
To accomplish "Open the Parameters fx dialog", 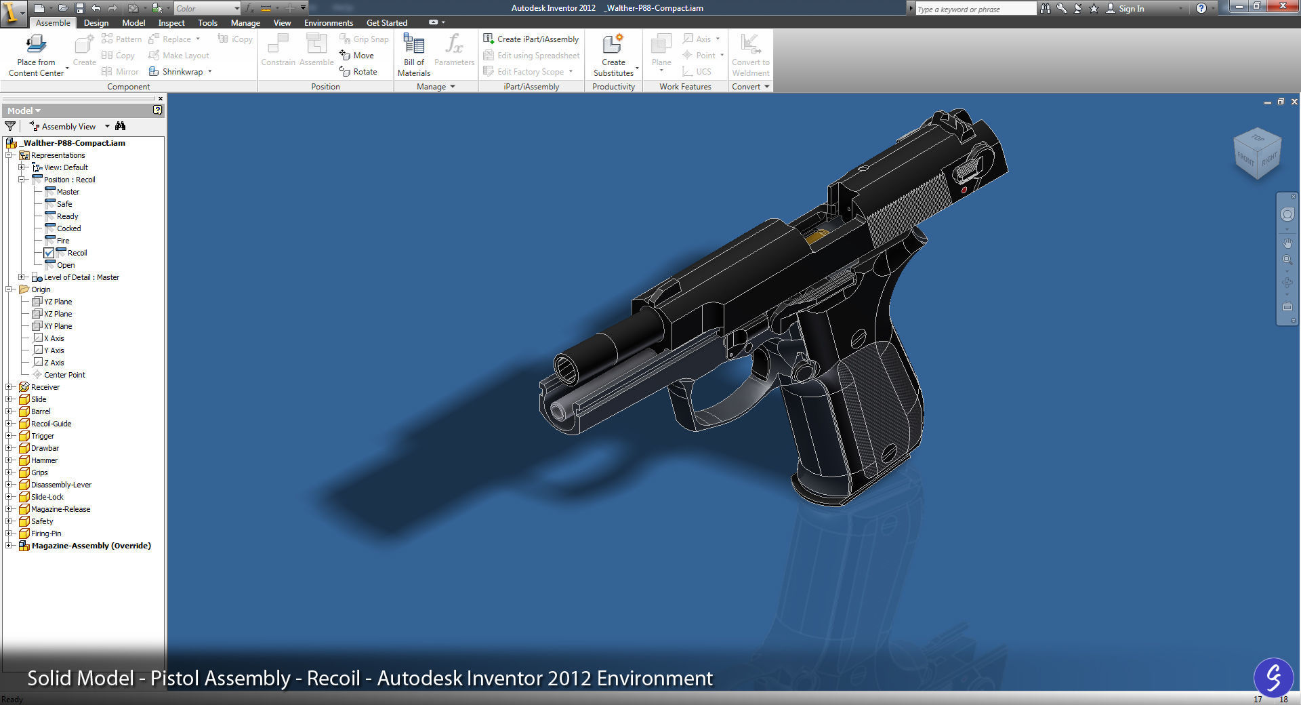I will pyautogui.click(x=454, y=51).
